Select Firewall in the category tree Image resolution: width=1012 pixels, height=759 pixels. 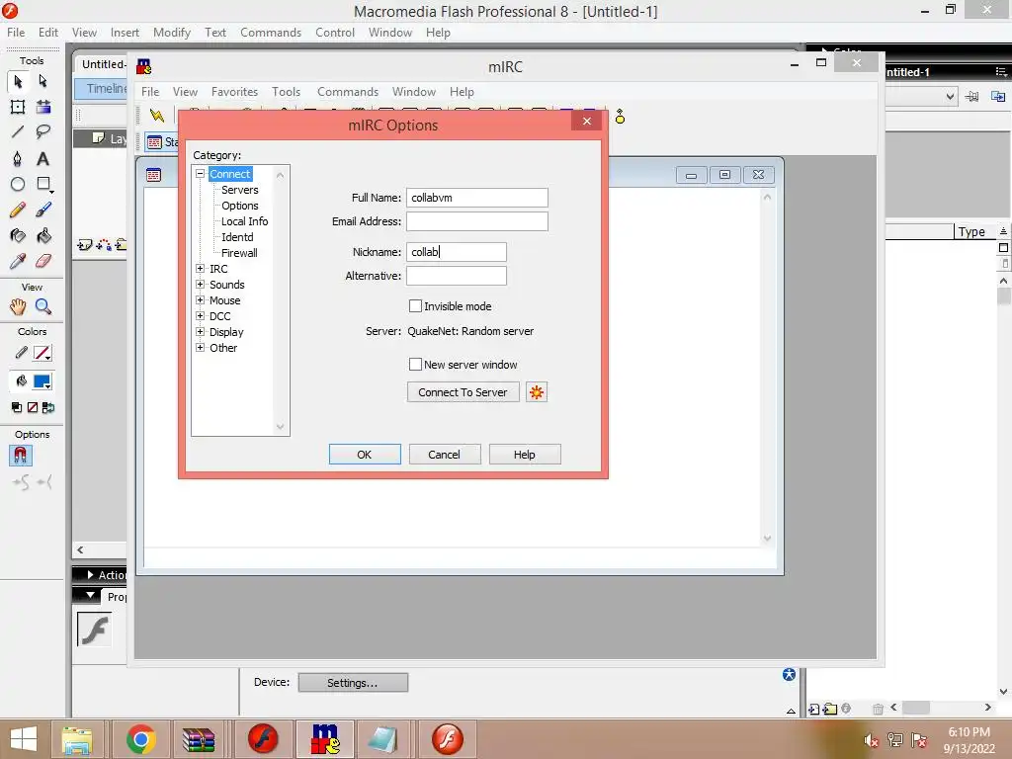click(x=239, y=253)
